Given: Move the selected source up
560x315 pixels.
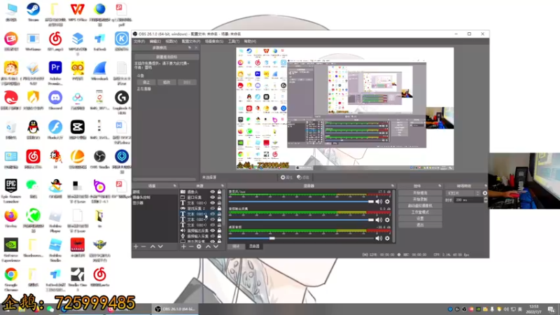Looking at the screenshot, I should click(208, 246).
